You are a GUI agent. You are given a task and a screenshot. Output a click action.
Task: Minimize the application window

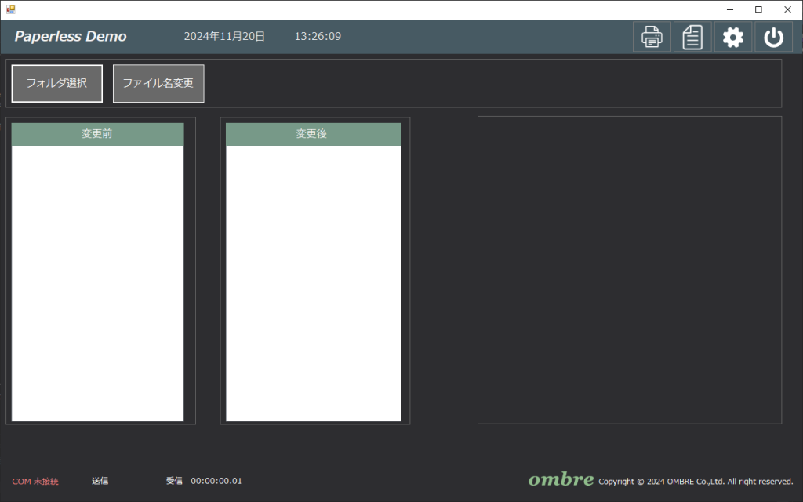(x=729, y=9)
